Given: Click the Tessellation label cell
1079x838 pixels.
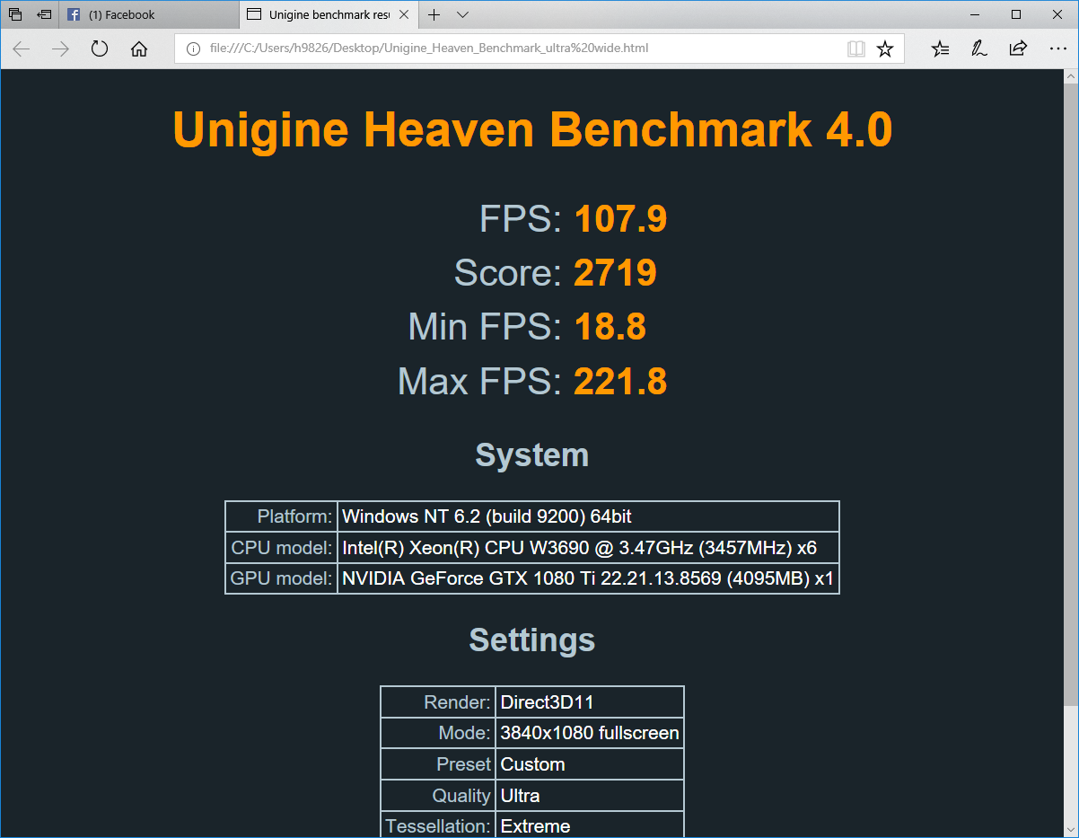Looking at the screenshot, I should [438, 826].
